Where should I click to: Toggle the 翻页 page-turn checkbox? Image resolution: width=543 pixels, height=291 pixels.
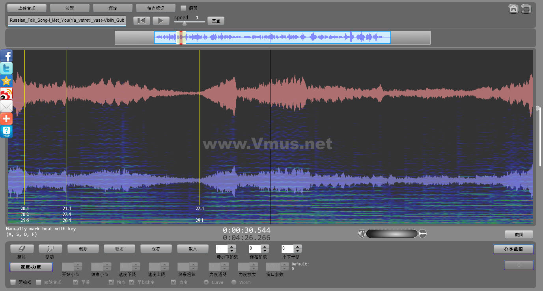click(x=183, y=8)
